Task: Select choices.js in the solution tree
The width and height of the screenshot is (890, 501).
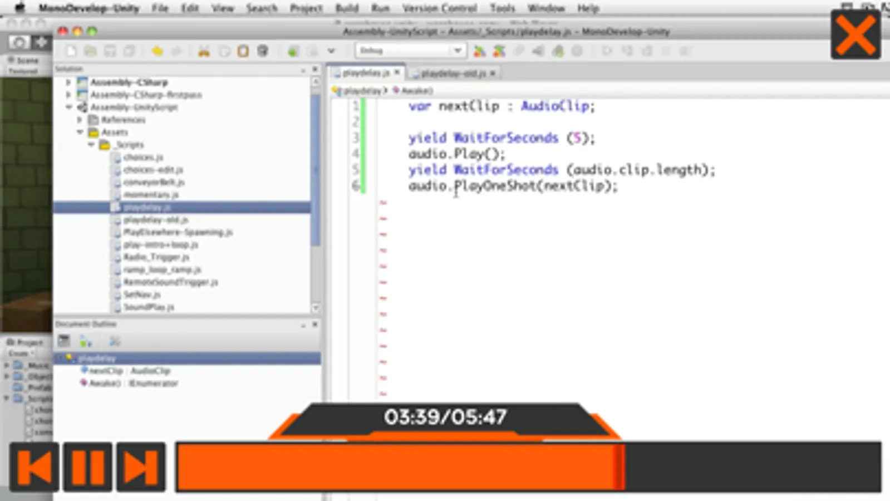Action: pyautogui.click(x=143, y=158)
